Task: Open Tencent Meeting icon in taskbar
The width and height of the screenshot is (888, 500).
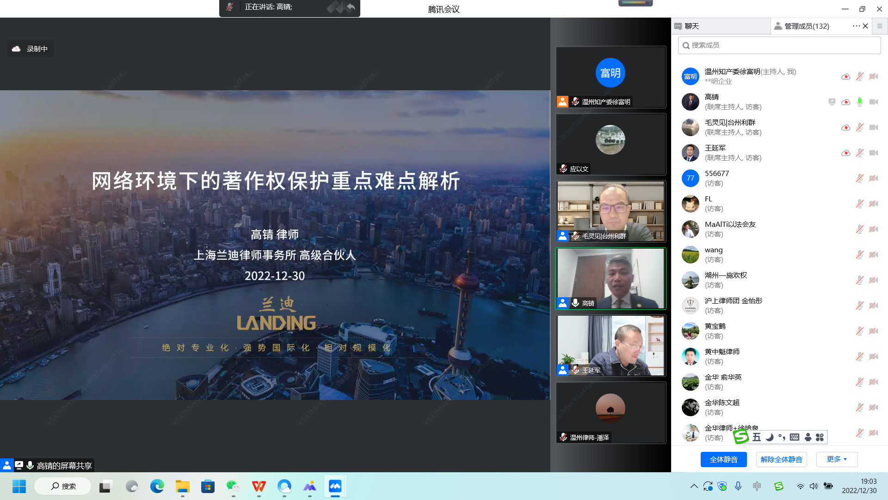Action: pos(335,486)
